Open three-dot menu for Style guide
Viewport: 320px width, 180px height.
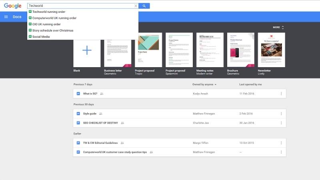[x=281, y=114]
